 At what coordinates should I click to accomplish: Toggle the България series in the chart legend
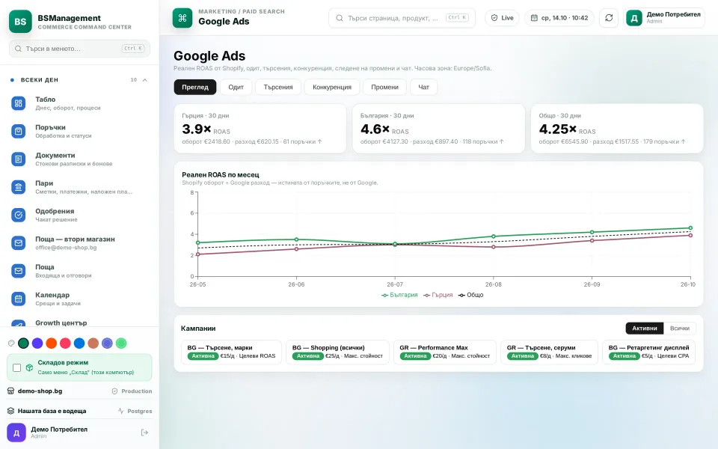399,295
